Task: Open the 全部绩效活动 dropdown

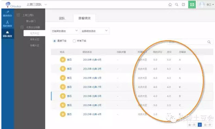Action: point(95,31)
